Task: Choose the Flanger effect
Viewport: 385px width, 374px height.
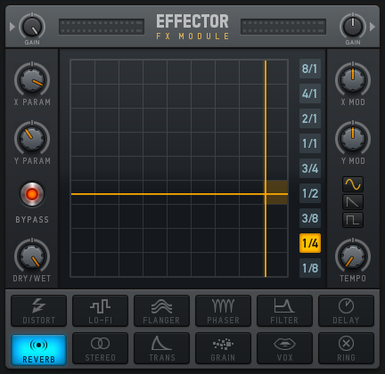Action: coord(161,311)
